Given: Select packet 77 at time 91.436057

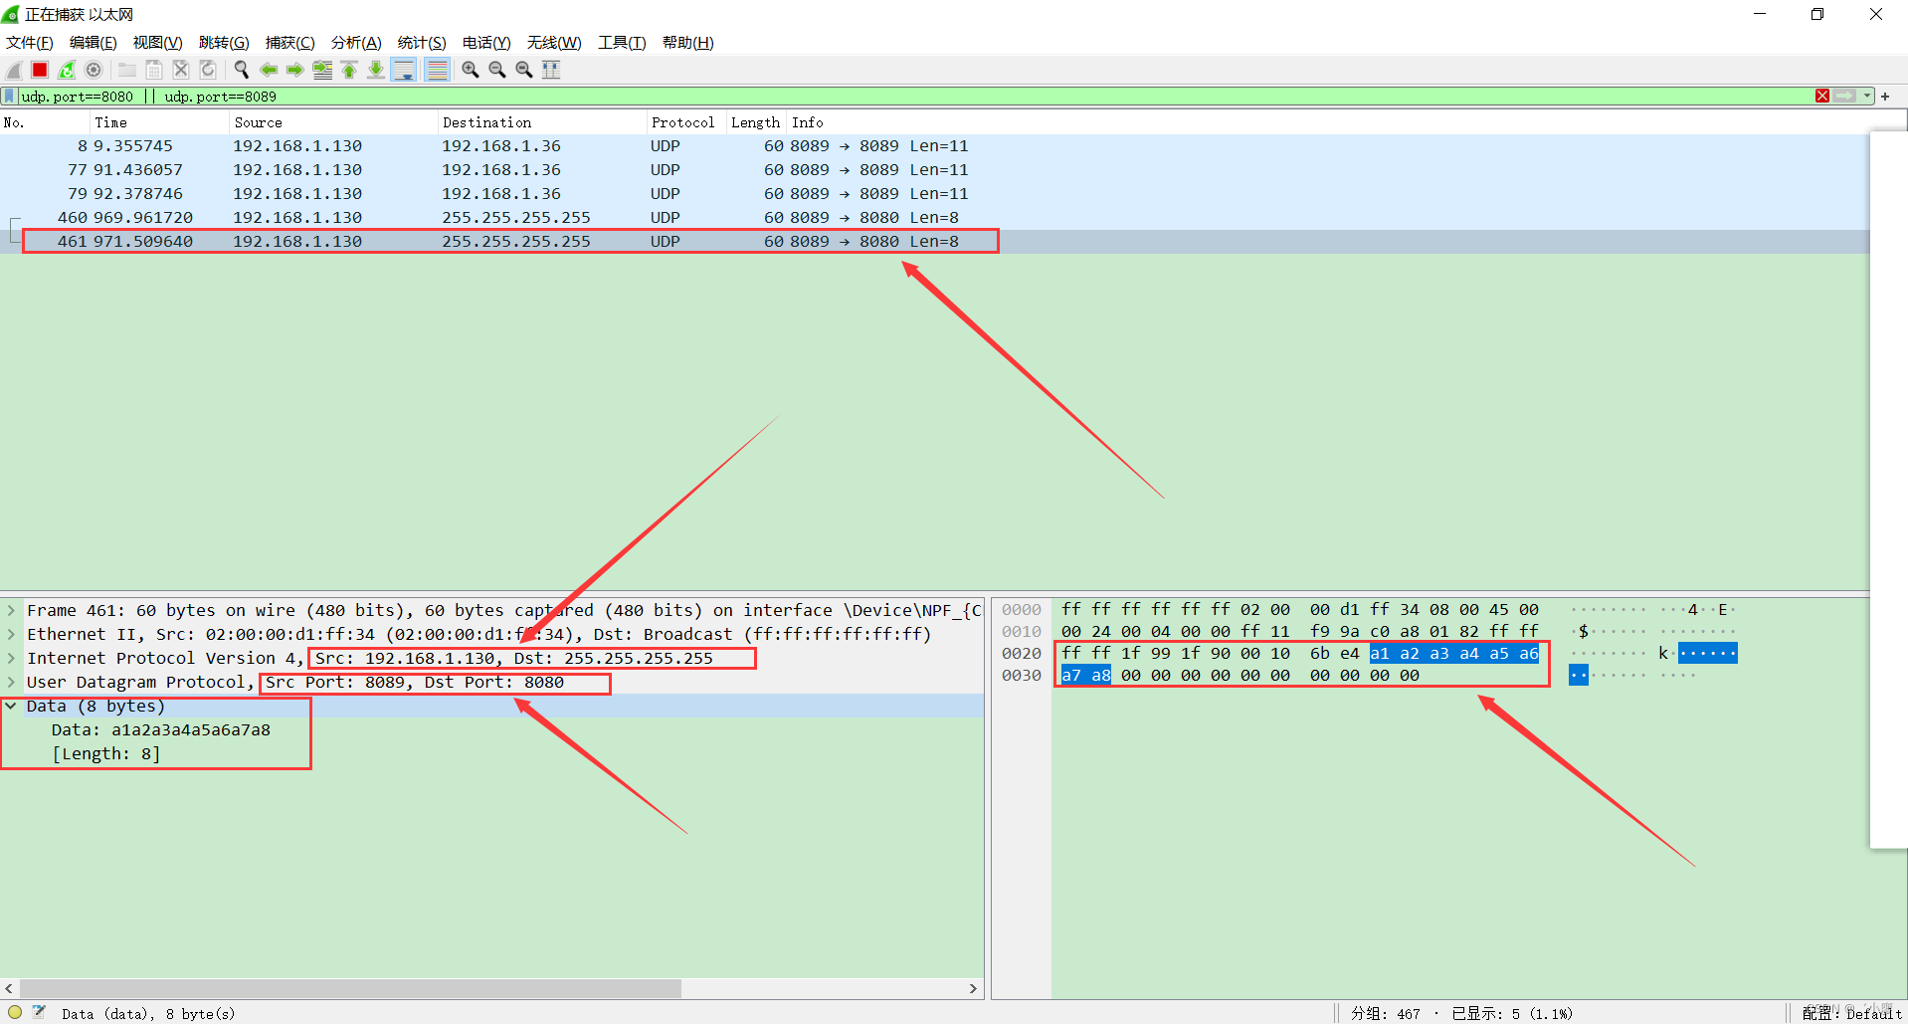Looking at the screenshot, I should click(x=934, y=170).
